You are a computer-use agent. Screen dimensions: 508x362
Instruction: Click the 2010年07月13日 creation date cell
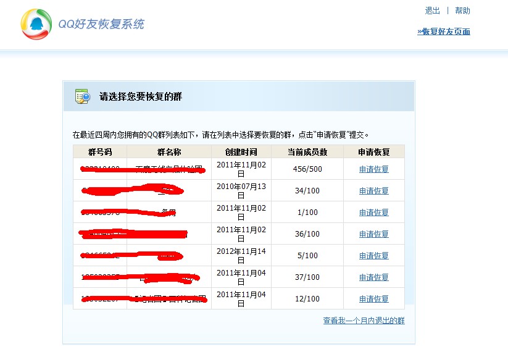(241, 191)
